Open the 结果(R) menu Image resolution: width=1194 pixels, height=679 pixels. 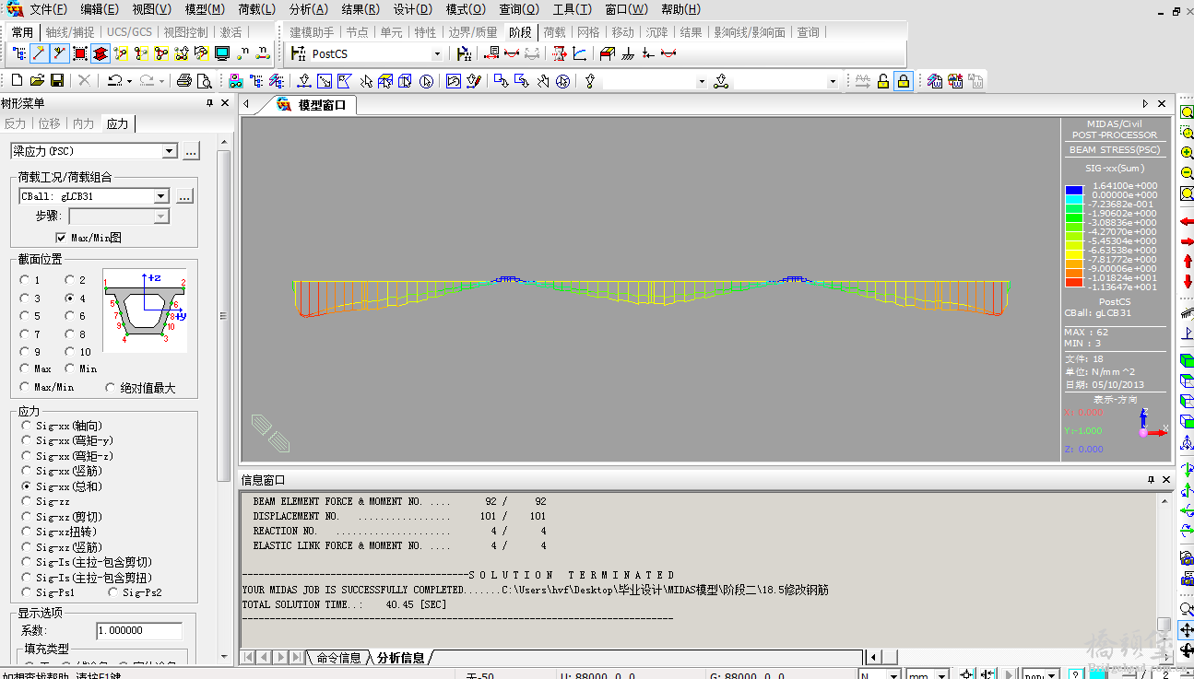coord(360,9)
